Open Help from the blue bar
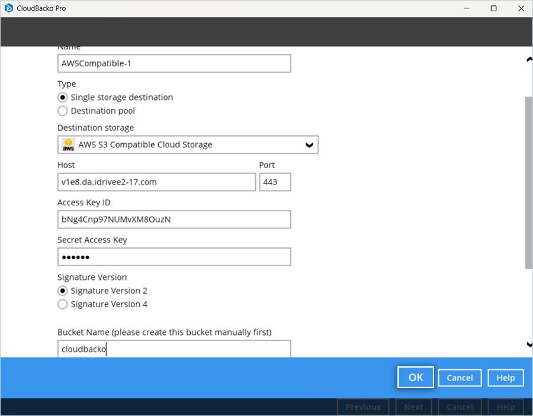The height and width of the screenshot is (416, 533). [x=505, y=378]
